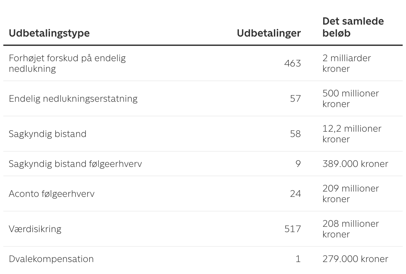The width and height of the screenshot is (406, 274).
Task: Click the Det samlede beløb column header
Action: coord(353,27)
